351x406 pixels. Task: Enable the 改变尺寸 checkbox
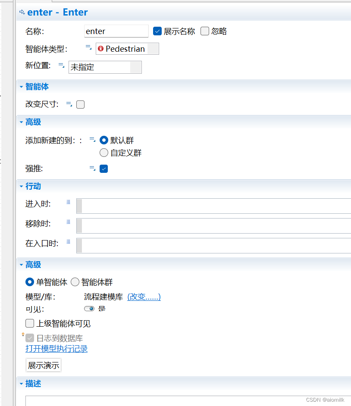(x=80, y=104)
